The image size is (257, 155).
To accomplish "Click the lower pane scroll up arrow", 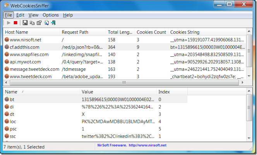I will pyautogui.click(x=249, y=91).
